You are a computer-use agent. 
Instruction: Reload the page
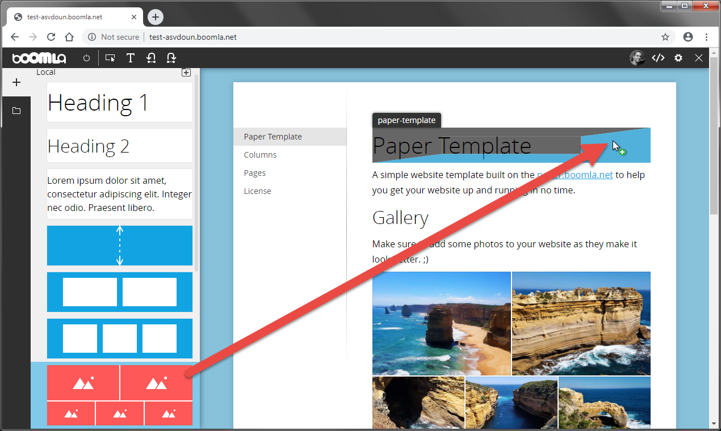[x=51, y=37]
